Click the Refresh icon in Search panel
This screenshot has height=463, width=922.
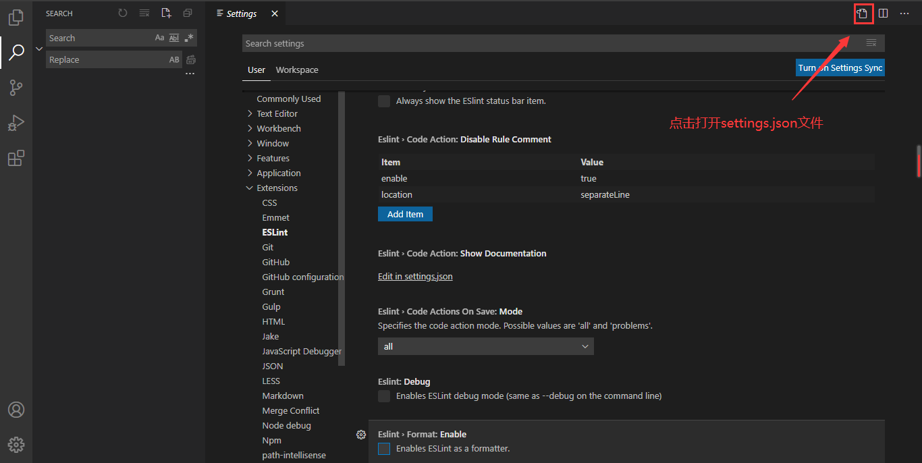pyautogui.click(x=121, y=13)
